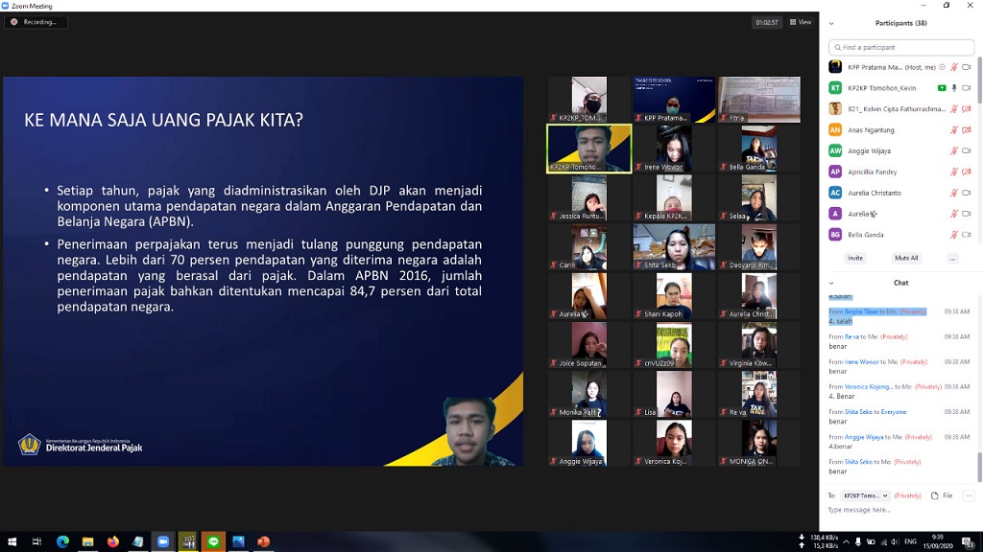Click mic icon for KP2KP Tomohon_Kevin
The image size is (983, 552).
click(x=954, y=88)
